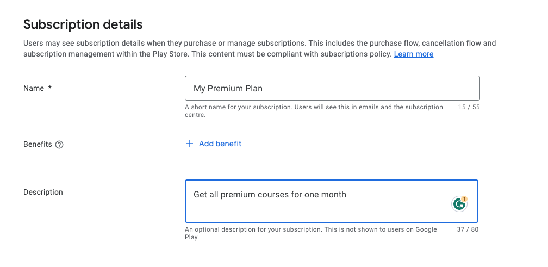Click the 15 / 55 character counter
Viewport: 548px width, 267px height.
[x=469, y=107]
